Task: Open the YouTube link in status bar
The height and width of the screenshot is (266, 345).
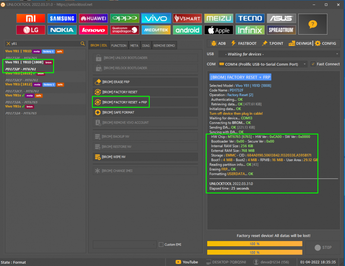Action: pyautogui.click(x=187, y=262)
